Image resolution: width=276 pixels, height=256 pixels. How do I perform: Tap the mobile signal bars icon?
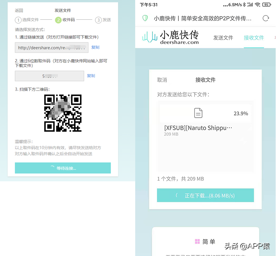(x=250, y=5)
